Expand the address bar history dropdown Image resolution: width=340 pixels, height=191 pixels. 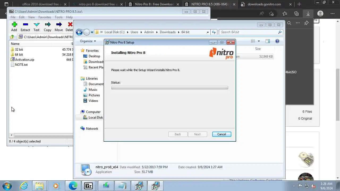pos(208,32)
